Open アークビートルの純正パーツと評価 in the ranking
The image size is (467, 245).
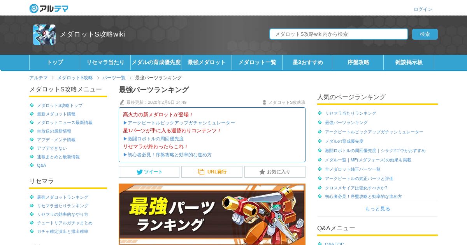[359, 178]
